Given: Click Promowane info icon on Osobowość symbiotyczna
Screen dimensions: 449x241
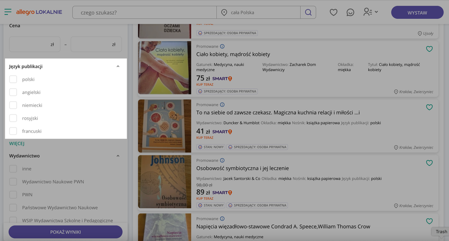Looking at the screenshot, I should 222,160.
